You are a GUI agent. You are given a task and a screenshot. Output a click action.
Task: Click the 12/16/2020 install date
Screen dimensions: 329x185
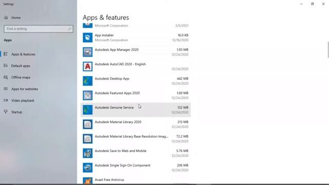[x=180, y=40]
